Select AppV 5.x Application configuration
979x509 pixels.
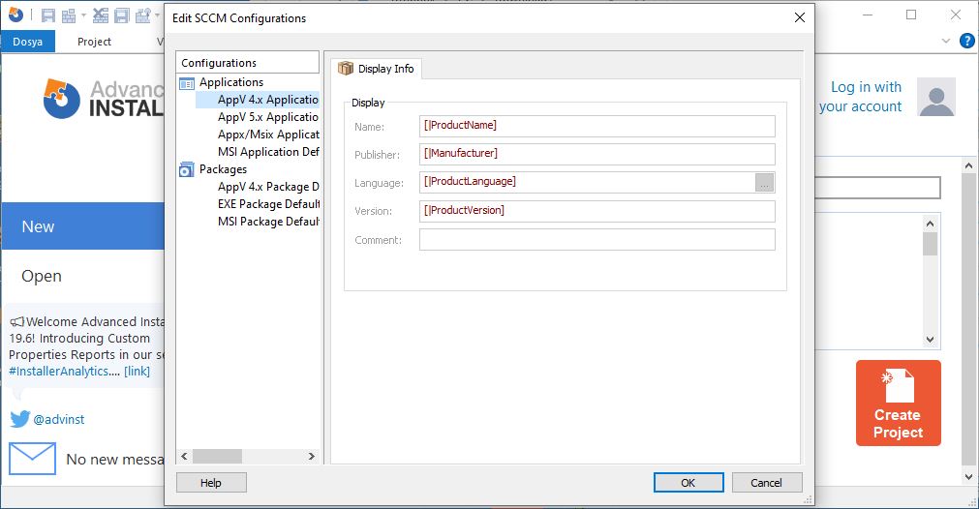(268, 117)
